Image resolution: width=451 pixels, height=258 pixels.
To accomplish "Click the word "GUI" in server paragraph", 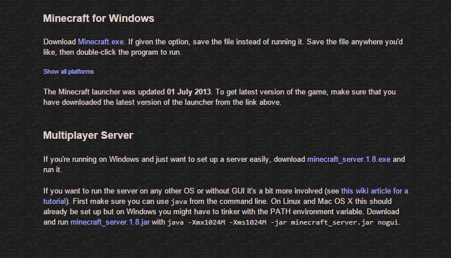I will [238, 191].
